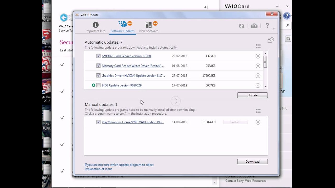Open the toolbox settings icon

click(254, 26)
